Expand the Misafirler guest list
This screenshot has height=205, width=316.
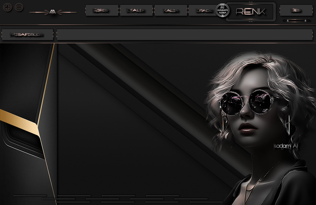coord(27,34)
